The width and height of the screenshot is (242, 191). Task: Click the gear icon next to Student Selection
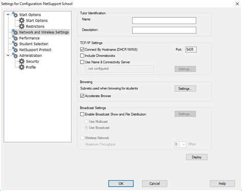click(x=15, y=44)
